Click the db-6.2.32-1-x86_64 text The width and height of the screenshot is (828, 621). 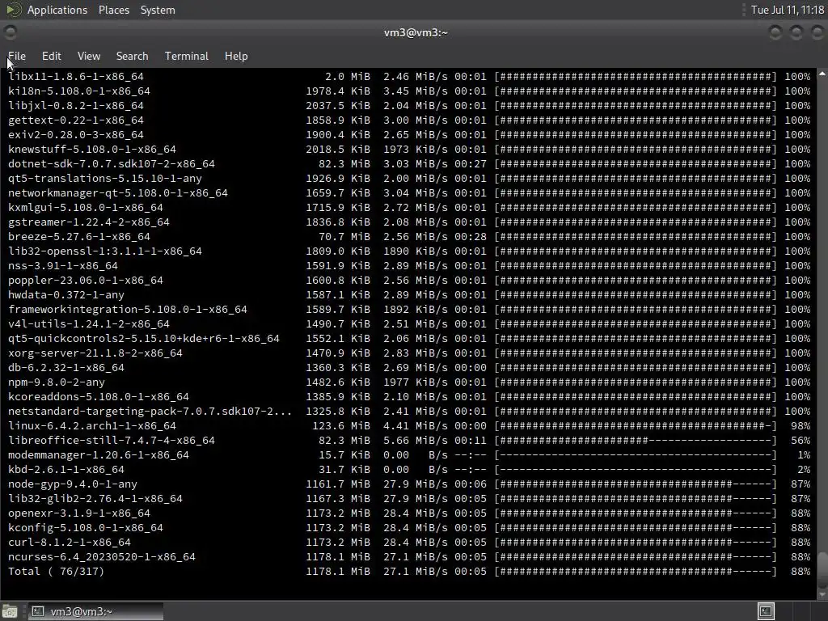point(66,368)
